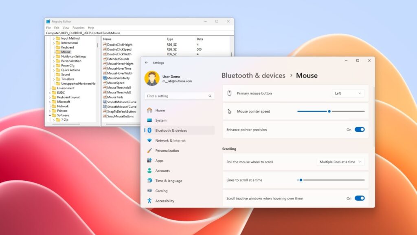This screenshot has width=417, height=235.
Task: Click the Bluetooth & devices breadcrumb link
Action: point(253,75)
